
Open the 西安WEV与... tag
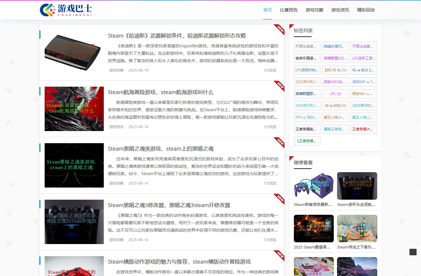click(x=335, y=82)
